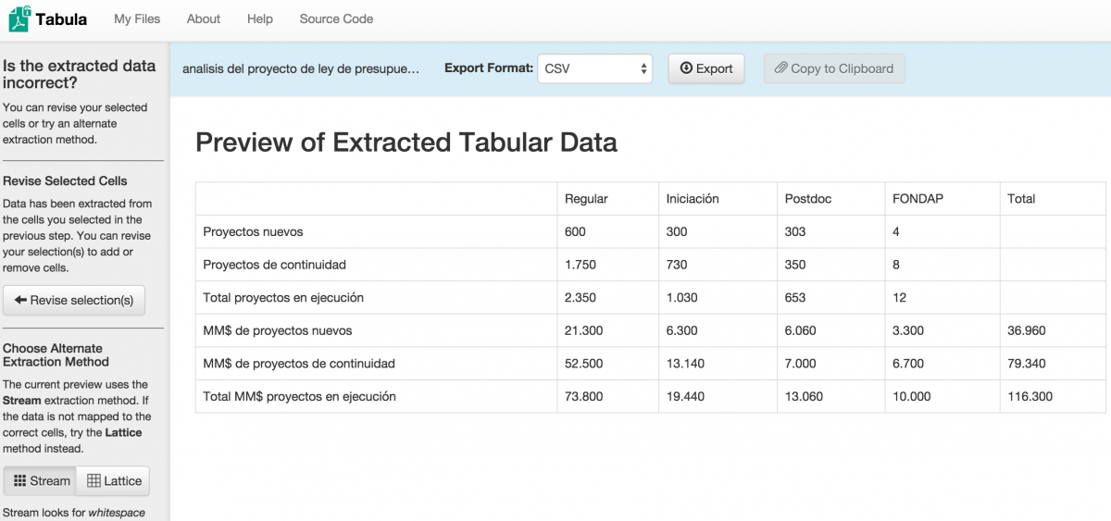This screenshot has height=521, width=1111.
Task: Open the About page
Action: click(204, 19)
